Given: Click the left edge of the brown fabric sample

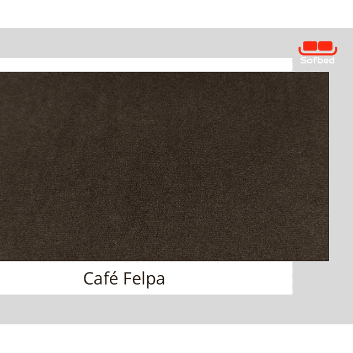Looking at the screenshot, I should click(1, 167).
